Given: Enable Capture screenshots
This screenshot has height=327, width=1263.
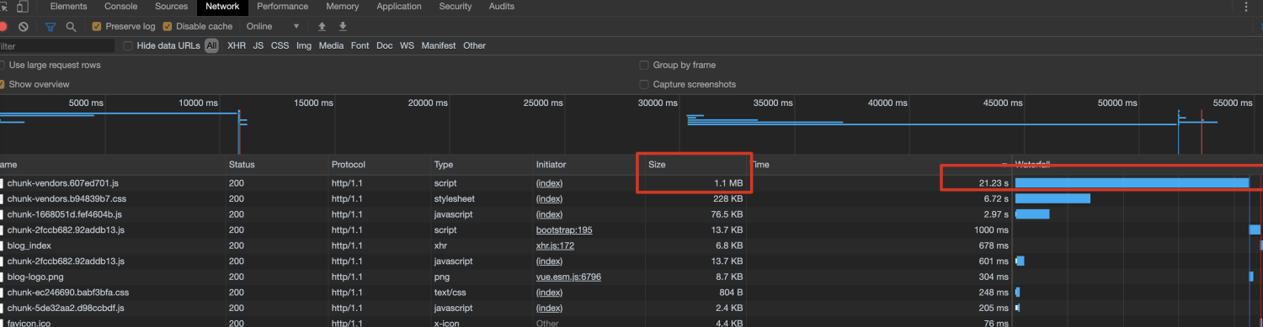Looking at the screenshot, I should click(x=644, y=85).
